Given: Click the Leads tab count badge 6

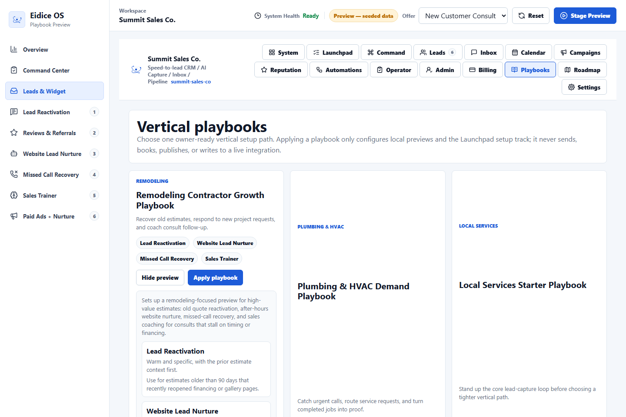Looking at the screenshot, I should coord(452,52).
